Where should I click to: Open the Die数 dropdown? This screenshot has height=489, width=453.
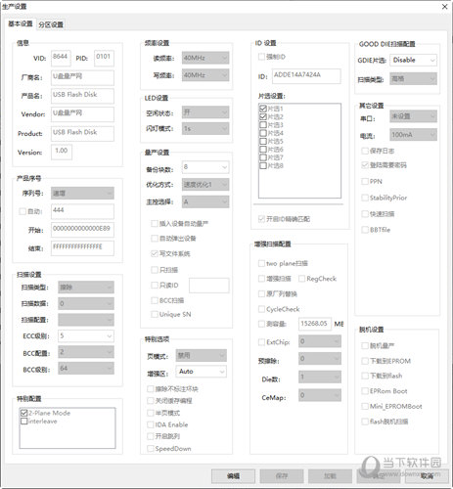[320, 378]
